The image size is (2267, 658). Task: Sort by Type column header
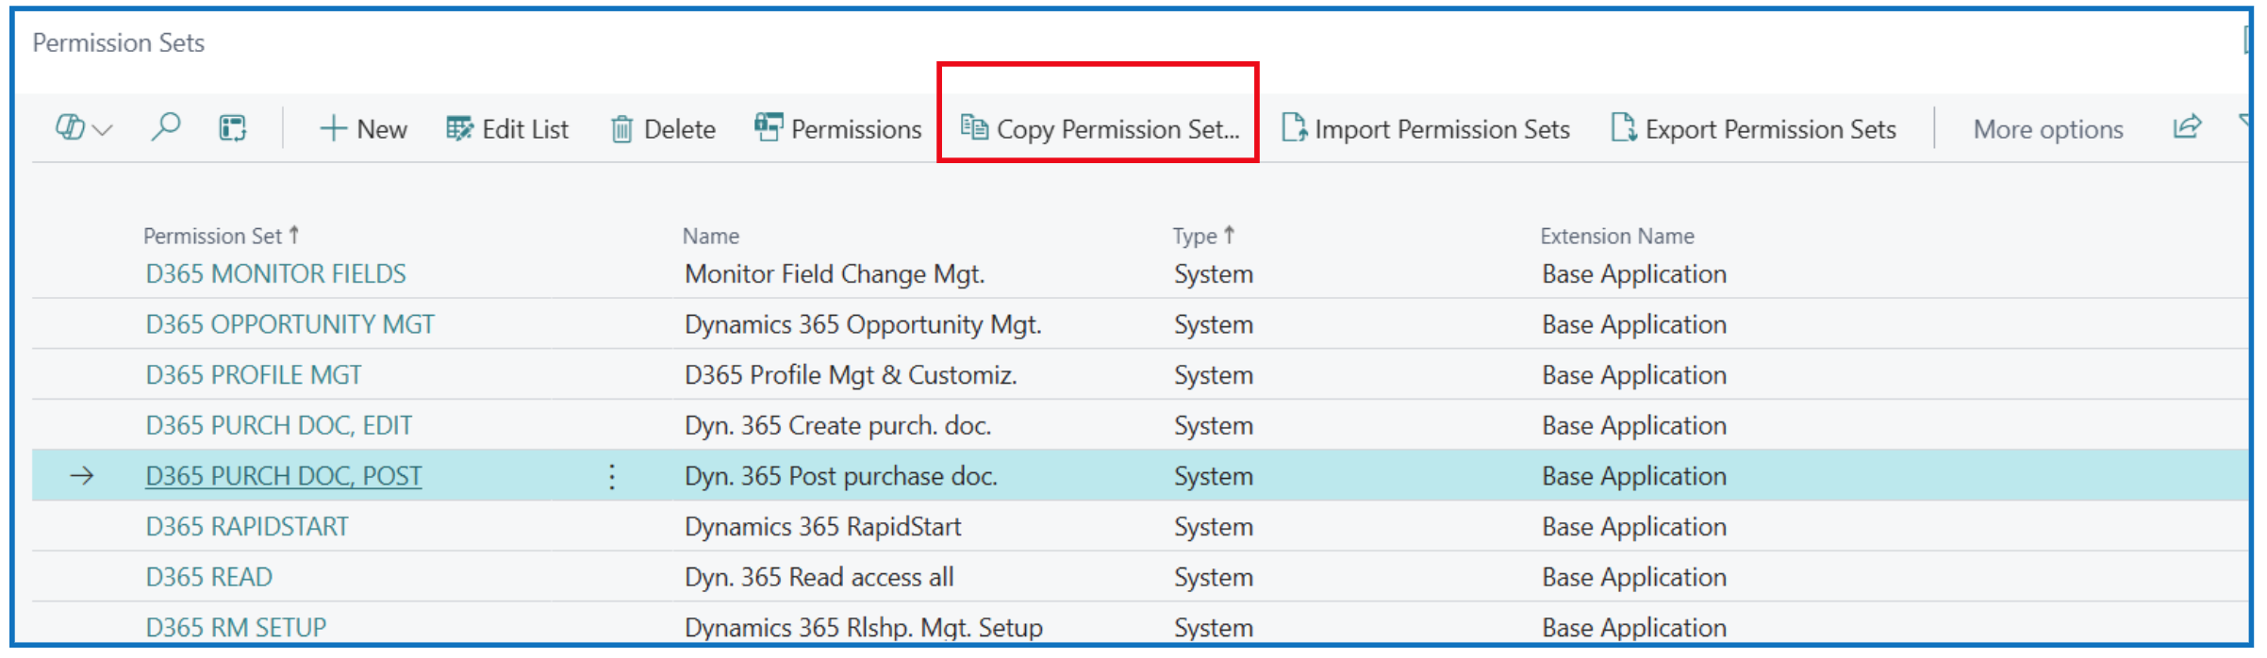tap(1195, 236)
